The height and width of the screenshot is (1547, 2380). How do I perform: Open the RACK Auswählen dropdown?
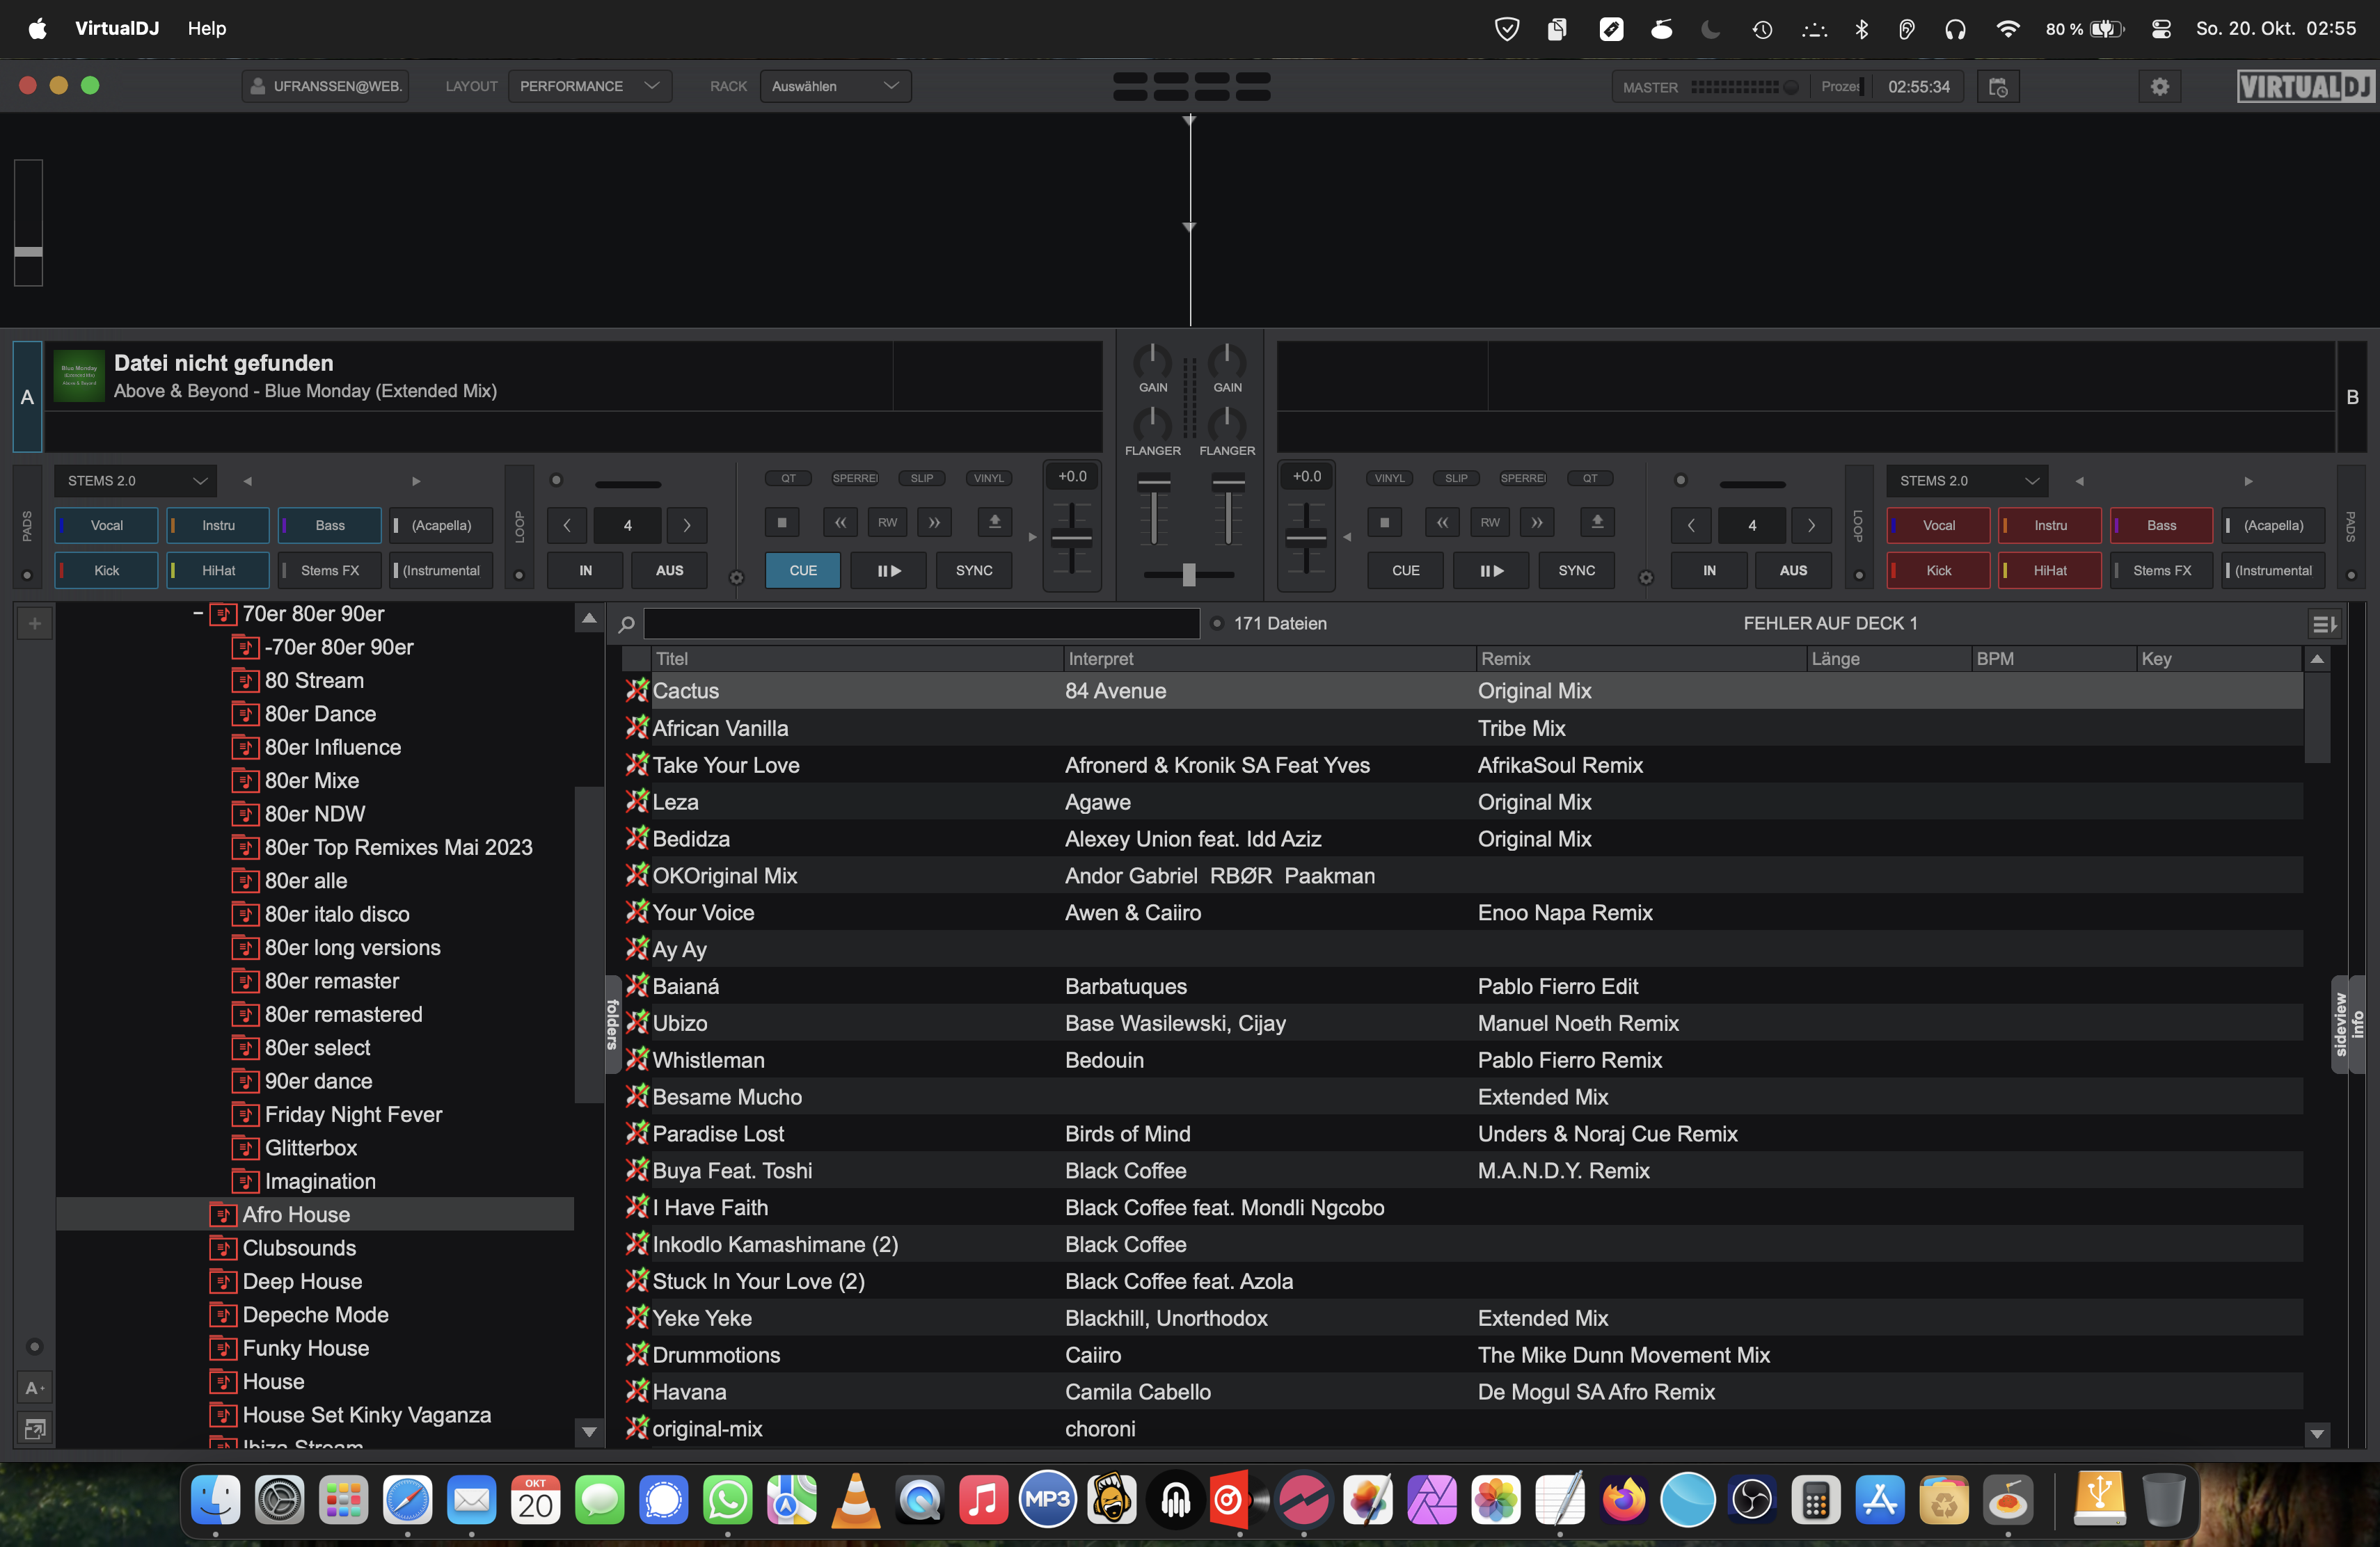(x=834, y=86)
